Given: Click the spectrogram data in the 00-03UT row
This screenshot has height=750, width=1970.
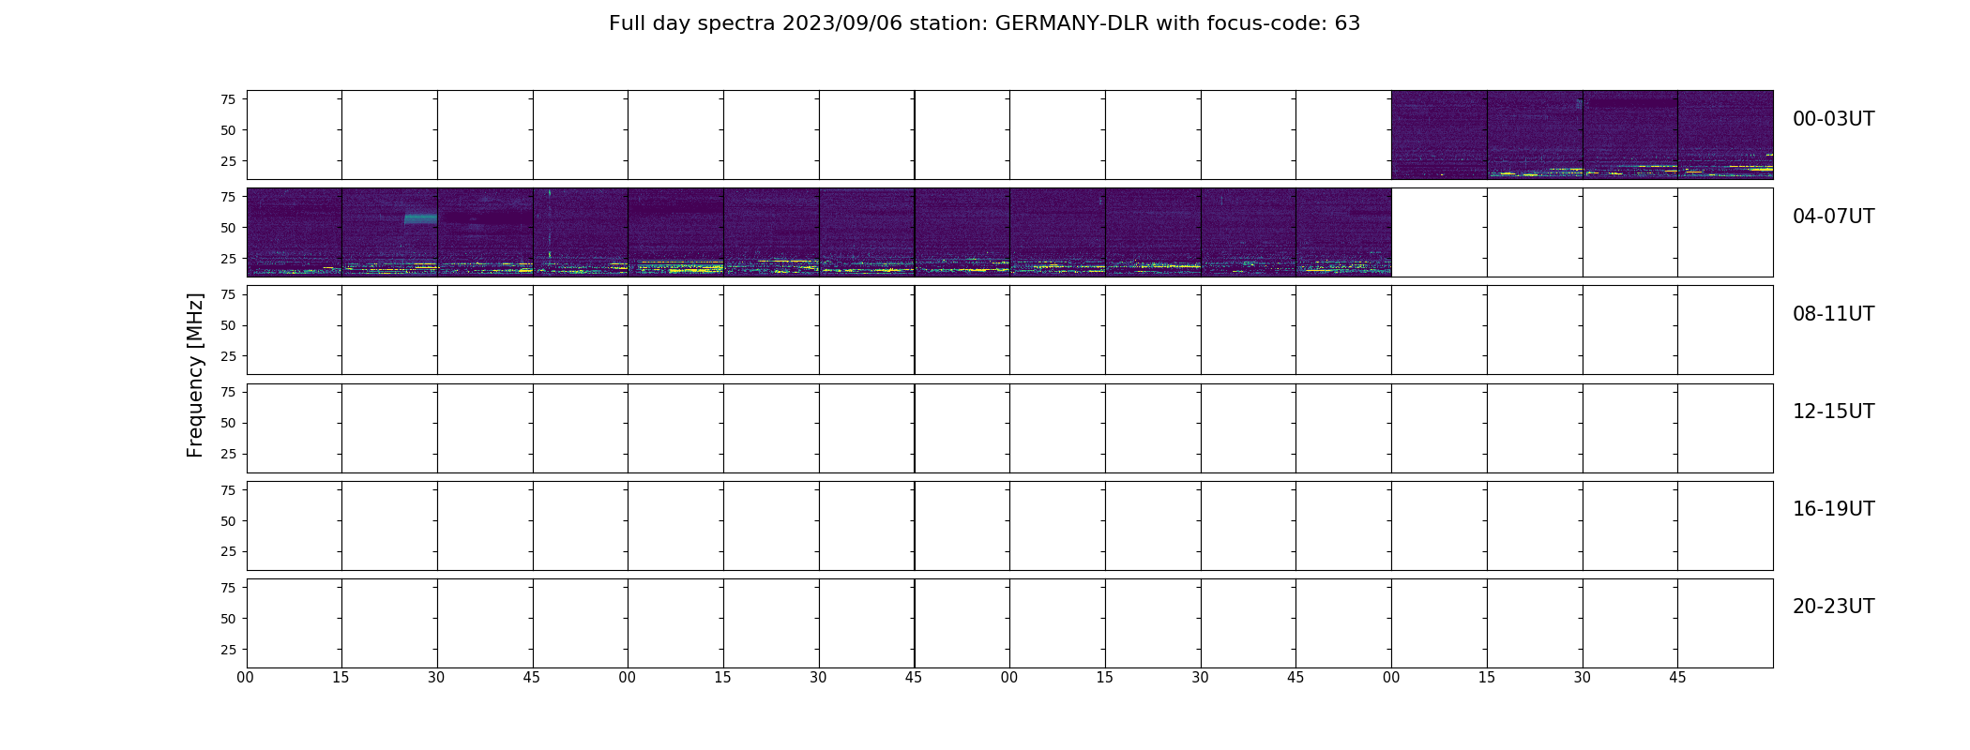Looking at the screenshot, I should click(1582, 135).
